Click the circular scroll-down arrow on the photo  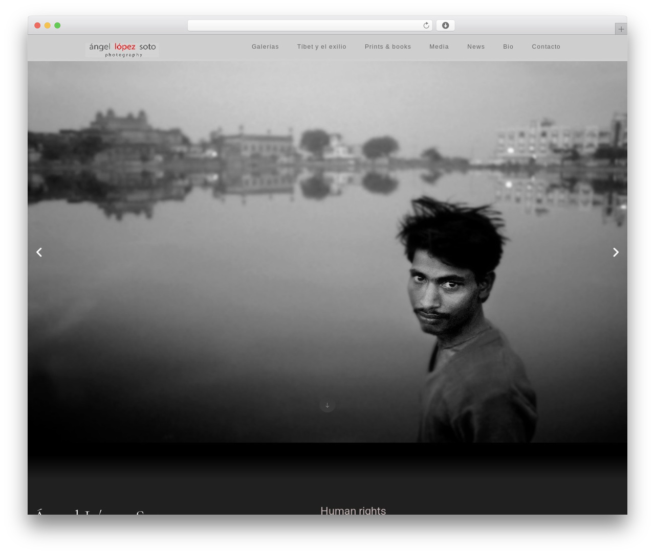[x=327, y=405]
